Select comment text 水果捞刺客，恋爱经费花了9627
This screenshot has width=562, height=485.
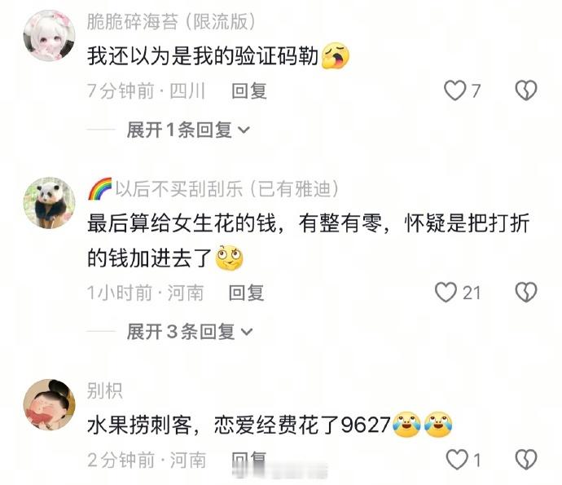[239, 425]
